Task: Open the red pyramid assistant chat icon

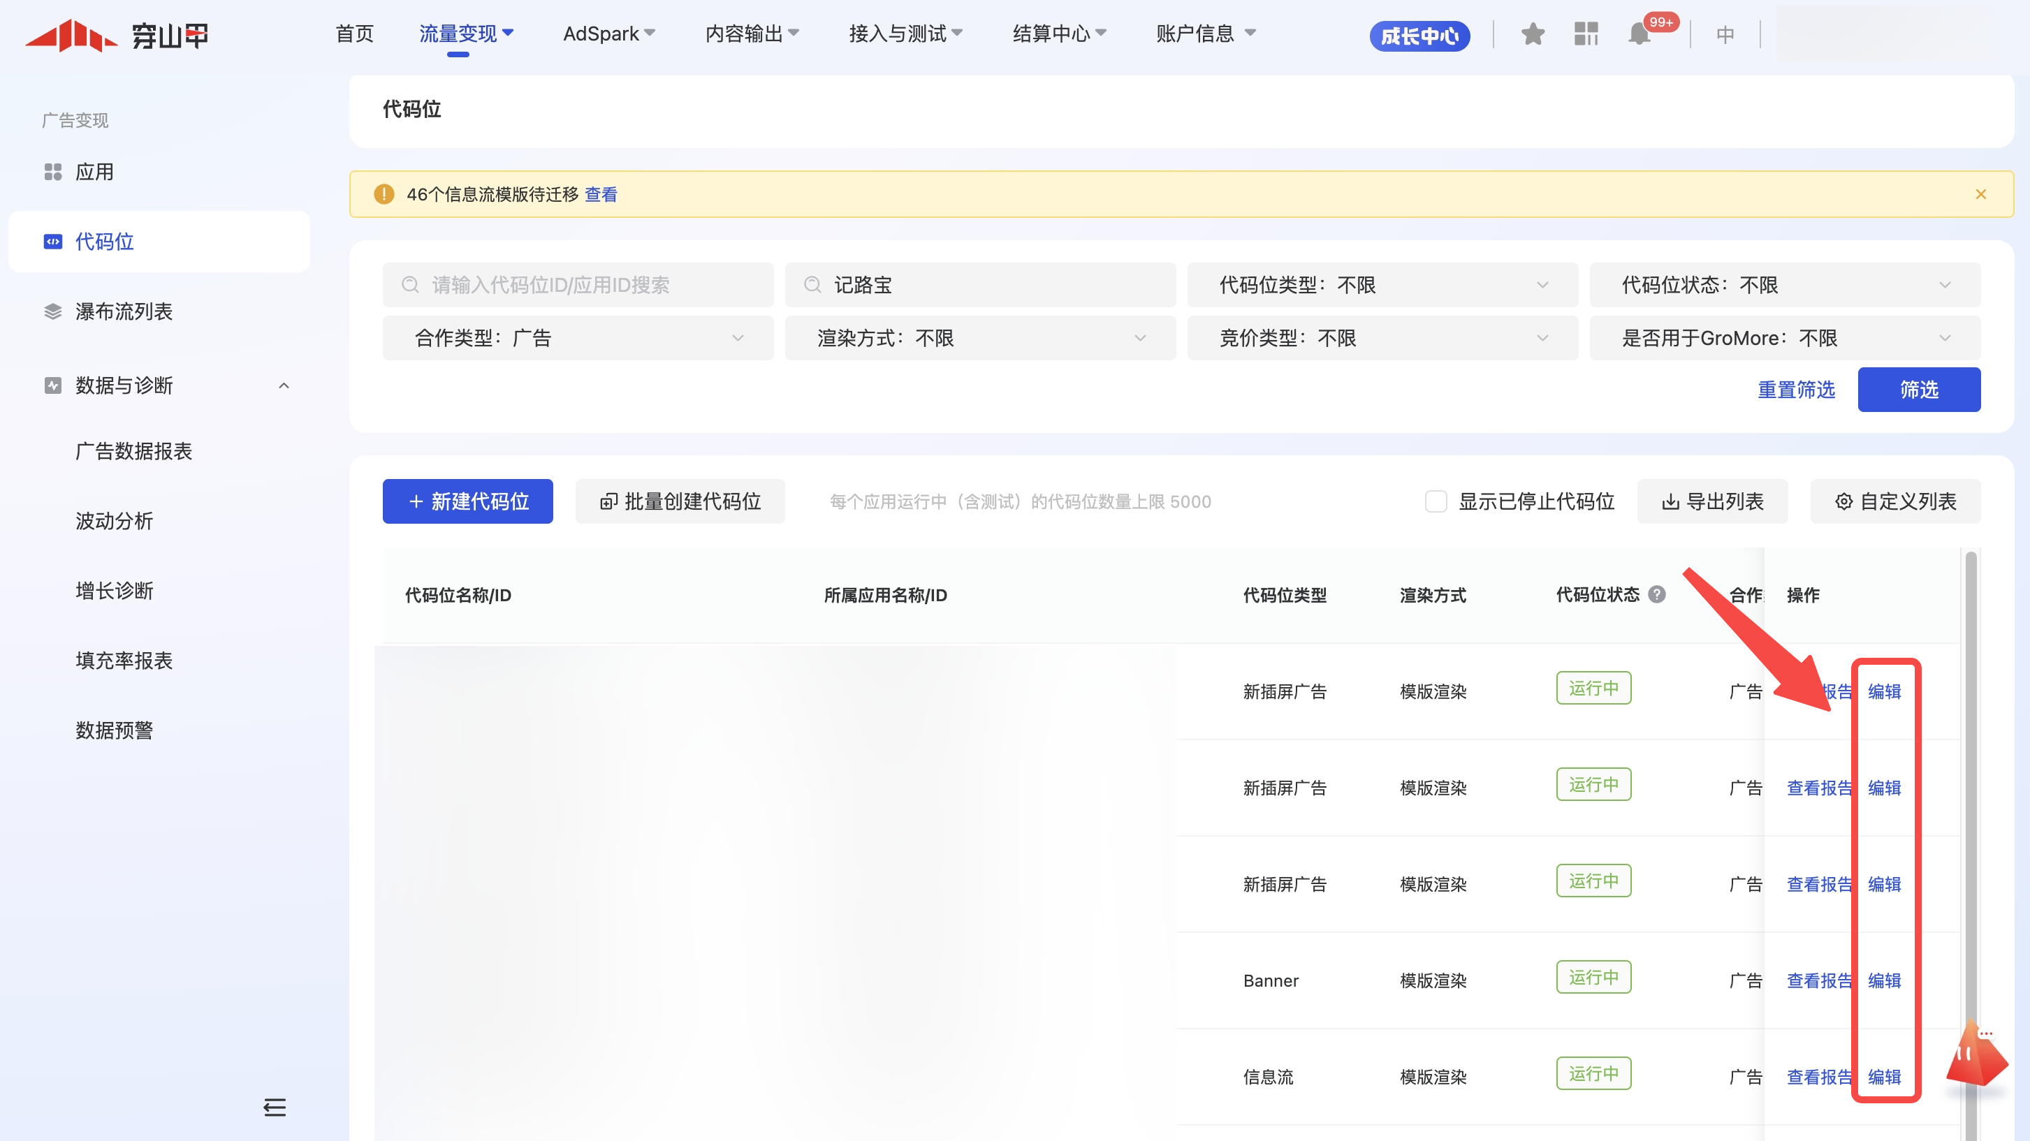Action: [1976, 1056]
